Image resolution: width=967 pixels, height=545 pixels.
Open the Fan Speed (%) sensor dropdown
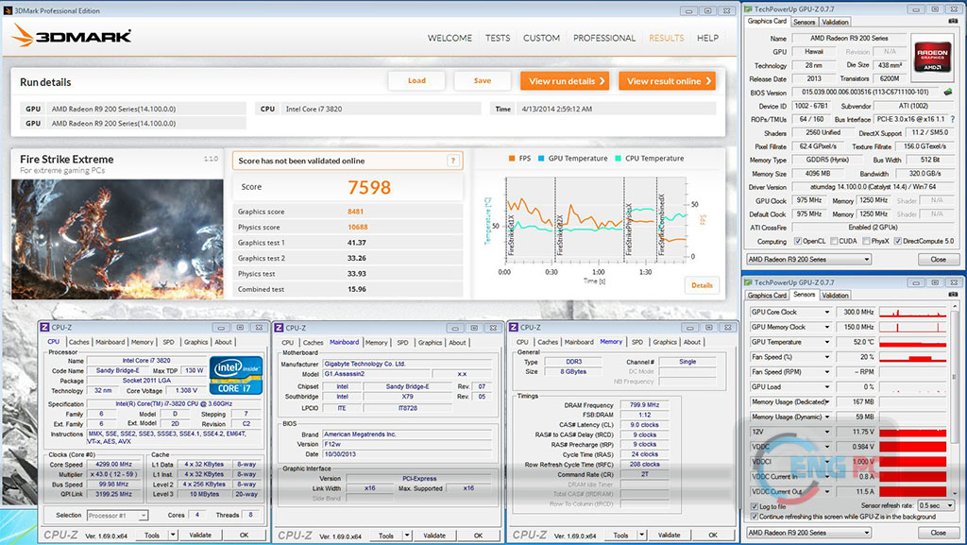click(x=827, y=357)
